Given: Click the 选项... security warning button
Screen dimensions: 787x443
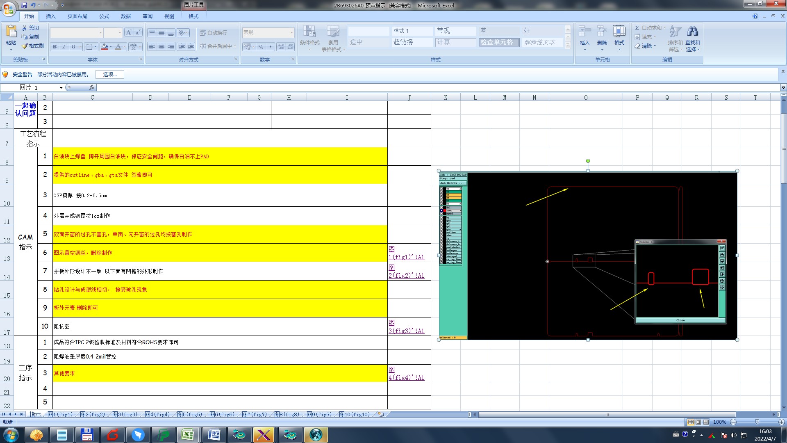Looking at the screenshot, I should pos(109,74).
